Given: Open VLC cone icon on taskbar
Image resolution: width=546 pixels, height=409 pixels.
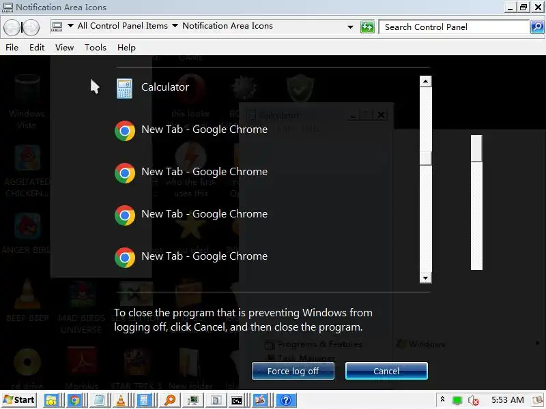Looking at the screenshot, I should (121, 400).
